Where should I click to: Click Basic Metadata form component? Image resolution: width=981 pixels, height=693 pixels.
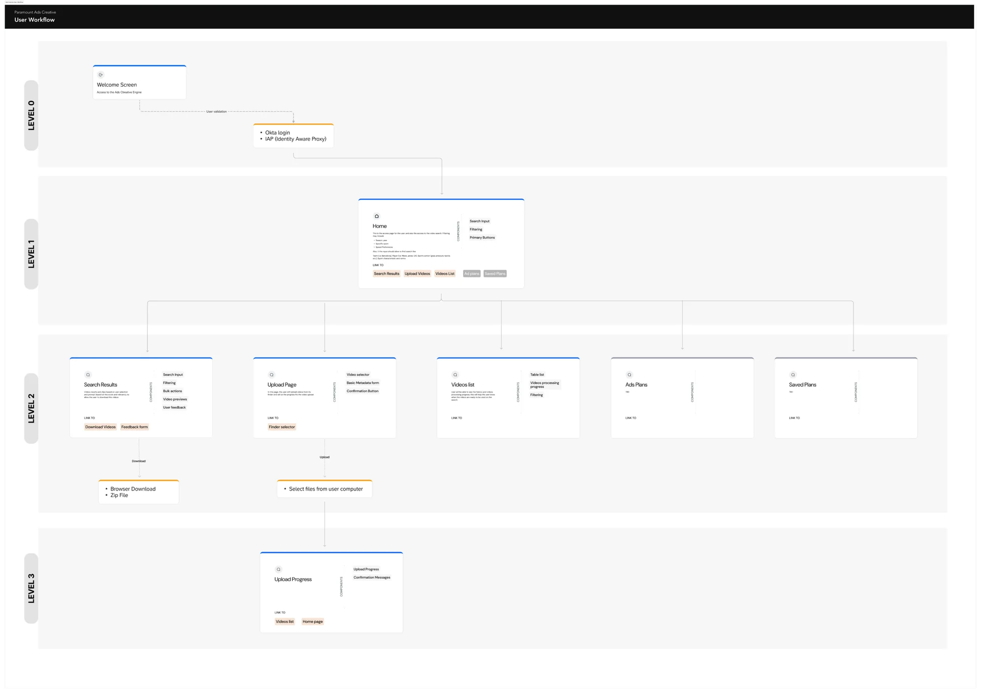point(362,383)
